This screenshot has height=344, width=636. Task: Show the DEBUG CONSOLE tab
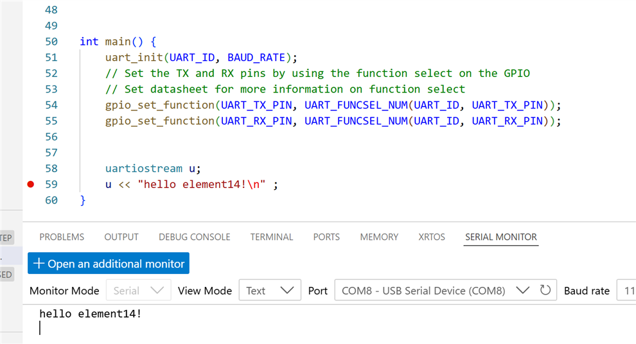click(194, 237)
